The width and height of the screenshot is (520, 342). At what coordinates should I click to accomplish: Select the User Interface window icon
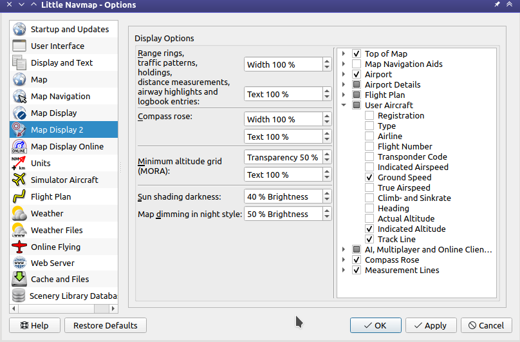(x=19, y=46)
